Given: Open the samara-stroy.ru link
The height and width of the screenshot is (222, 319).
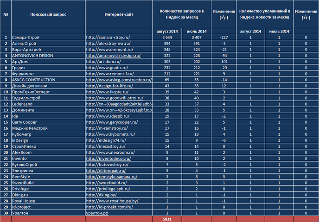Looking at the screenshot, I should tap(108, 38).
